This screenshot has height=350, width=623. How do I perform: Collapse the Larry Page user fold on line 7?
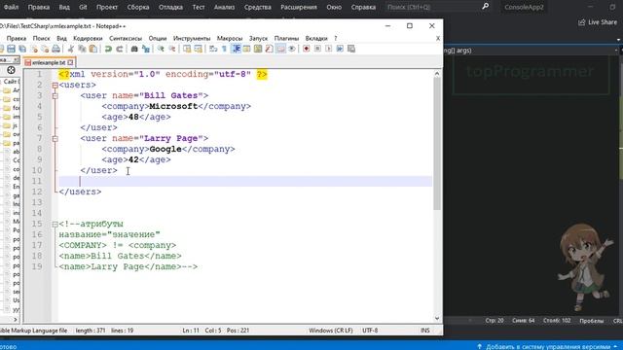[x=55, y=139]
